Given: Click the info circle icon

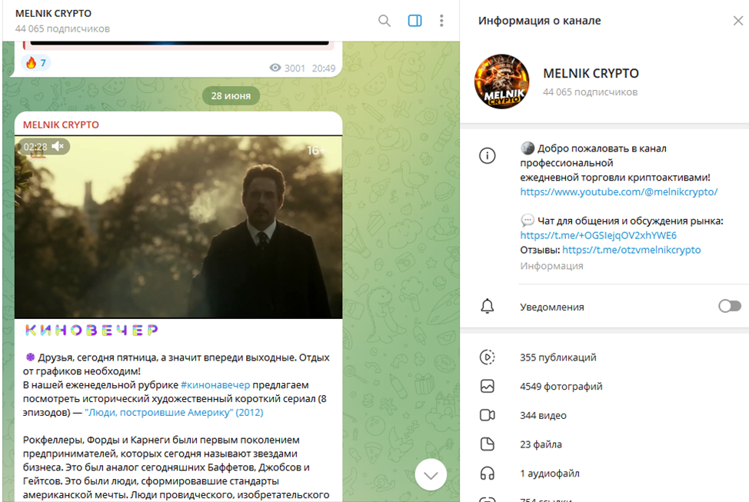Looking at the screenshot, I should pos(488,156).
